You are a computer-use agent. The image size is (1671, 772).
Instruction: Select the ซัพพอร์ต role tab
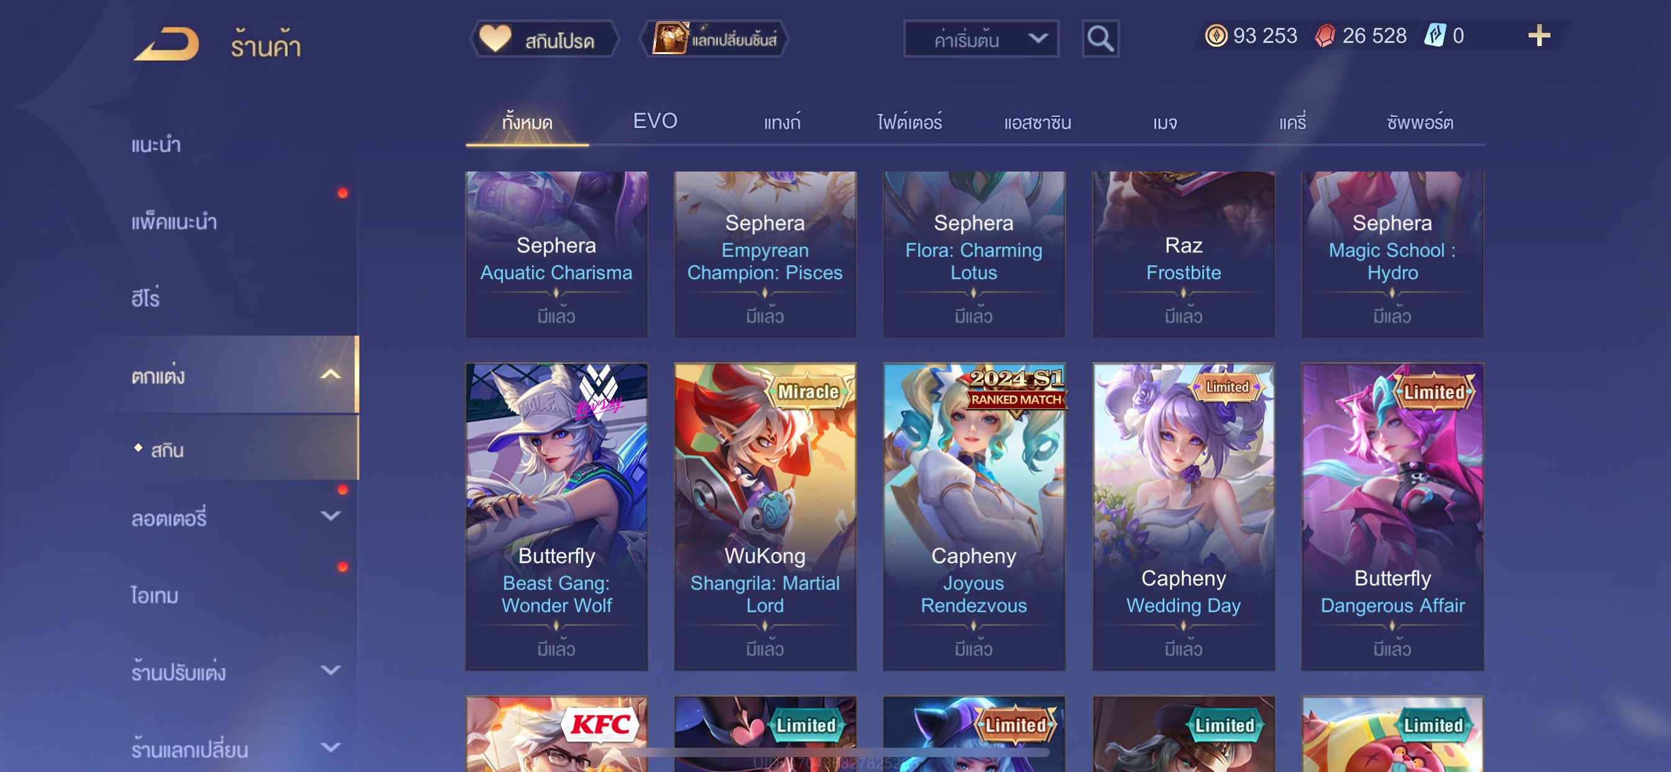point(1420,122)
